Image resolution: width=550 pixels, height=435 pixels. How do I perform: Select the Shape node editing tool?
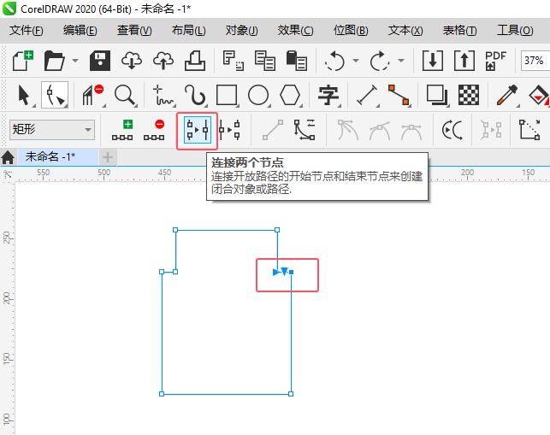pos(55,95)
